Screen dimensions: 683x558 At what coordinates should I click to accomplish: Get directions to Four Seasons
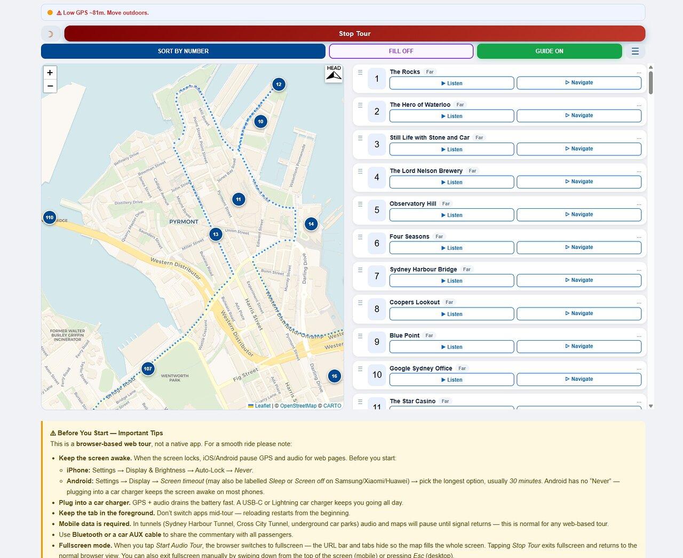click(579, 247)
